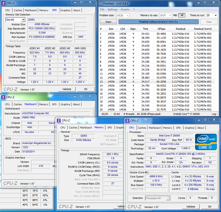Switch to Caches tab in CPU window

click(142, 128)
